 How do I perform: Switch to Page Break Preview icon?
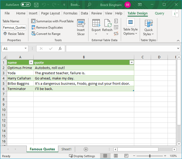click(x=126, y=156)
